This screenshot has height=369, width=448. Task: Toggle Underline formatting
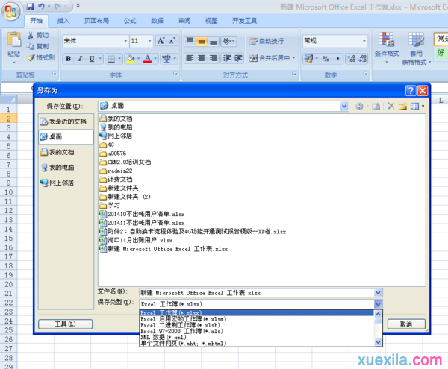tap(92, 59)
